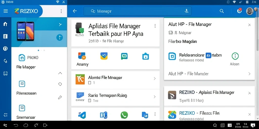
Task: Open three-dot menu in bottom app row
Action: pos(155,114)
